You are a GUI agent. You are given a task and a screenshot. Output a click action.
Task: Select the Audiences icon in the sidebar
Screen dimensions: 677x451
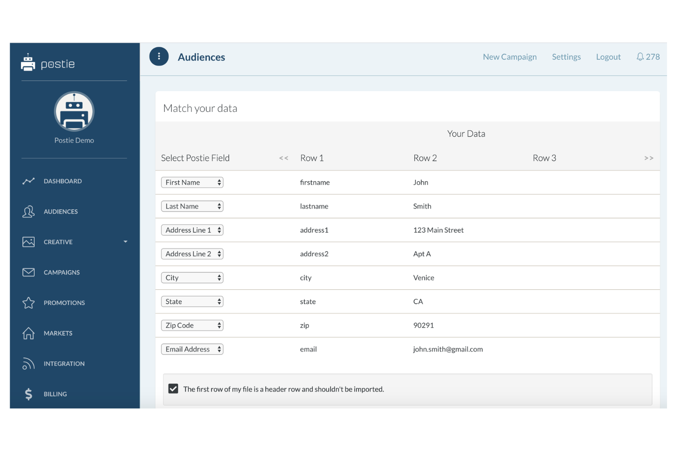pos(28,211)
